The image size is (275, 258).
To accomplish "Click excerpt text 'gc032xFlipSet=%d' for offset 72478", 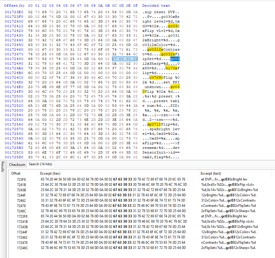I will (241, 206).
